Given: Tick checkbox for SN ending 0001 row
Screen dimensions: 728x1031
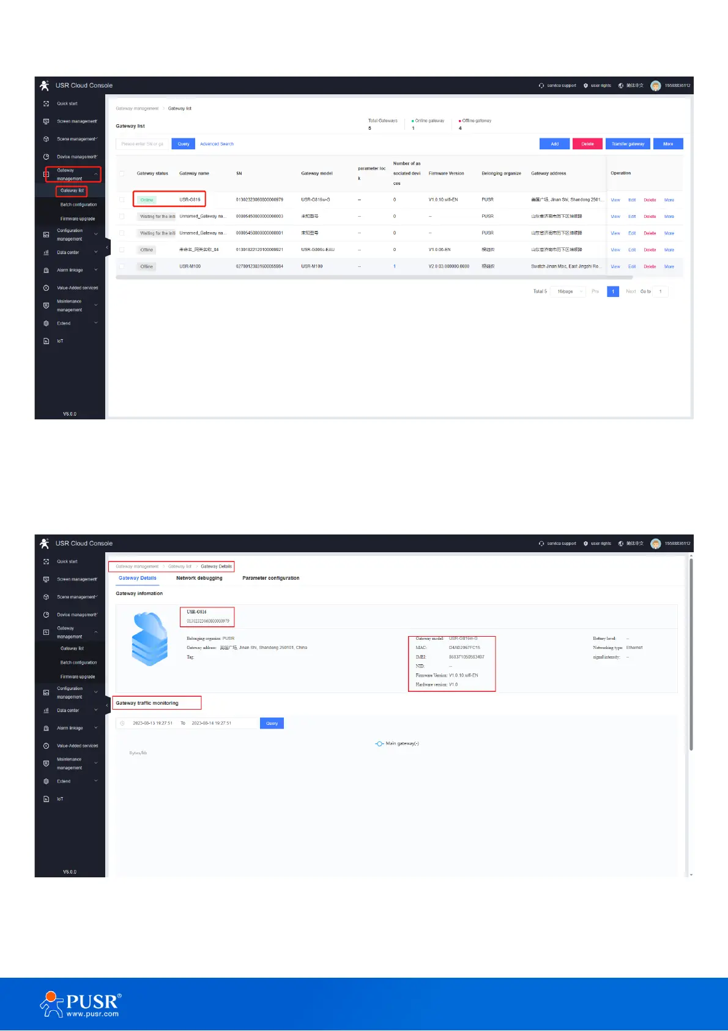Looking at the screenshot, I should pyautogui.click(x=122, y=233).
